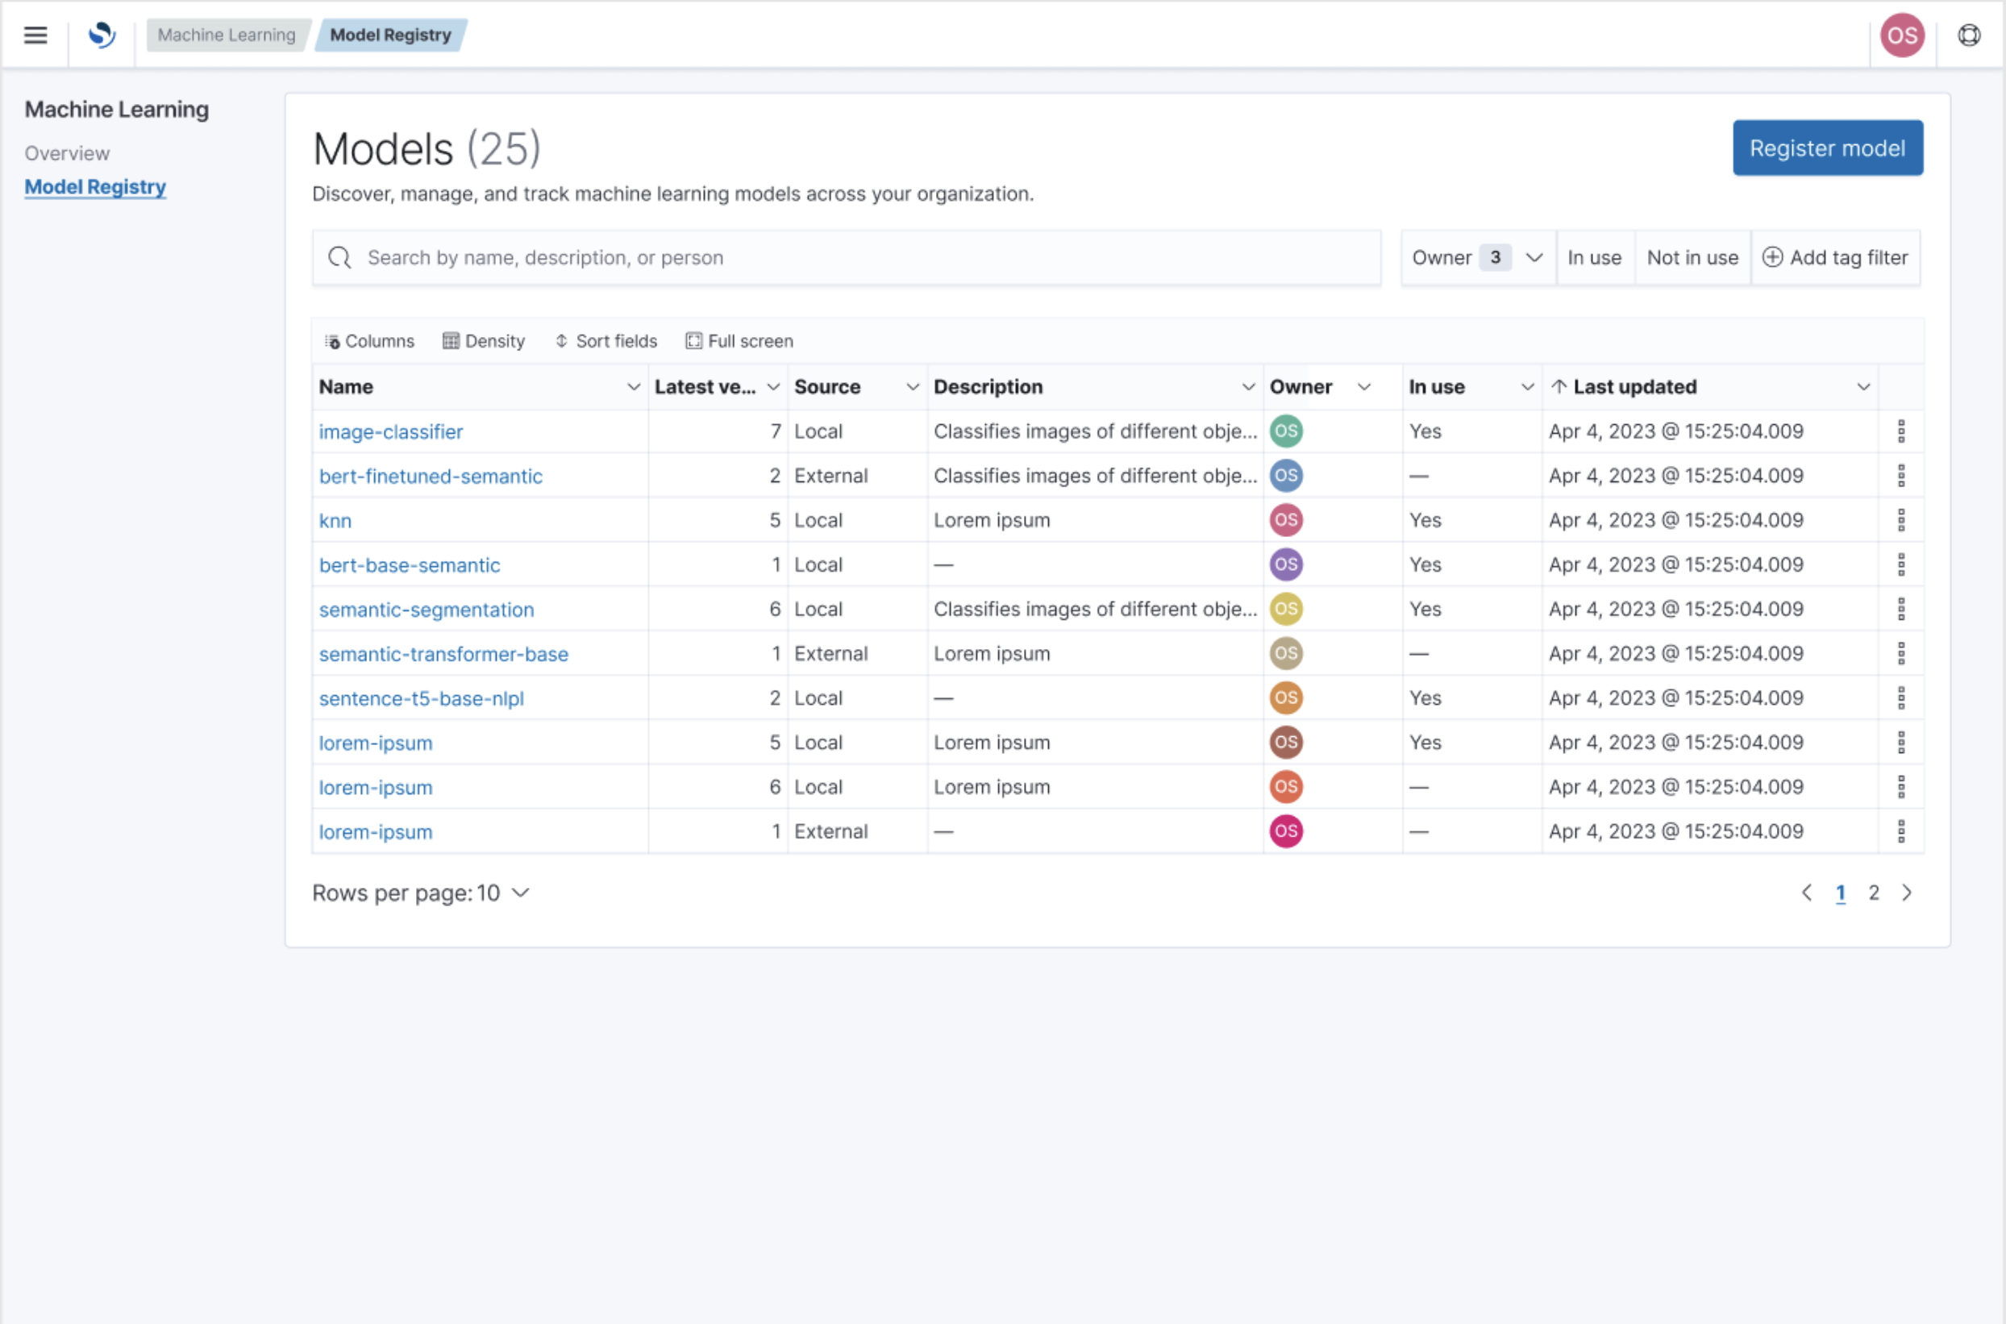The width and height of the screenshot is (2006, 1324).
Task: Change the table Density setting
Action: (484, 340)
